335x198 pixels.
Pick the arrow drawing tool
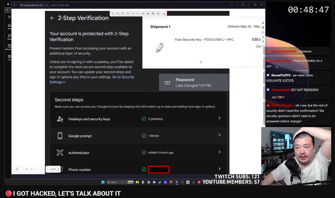tap(133, 14)
